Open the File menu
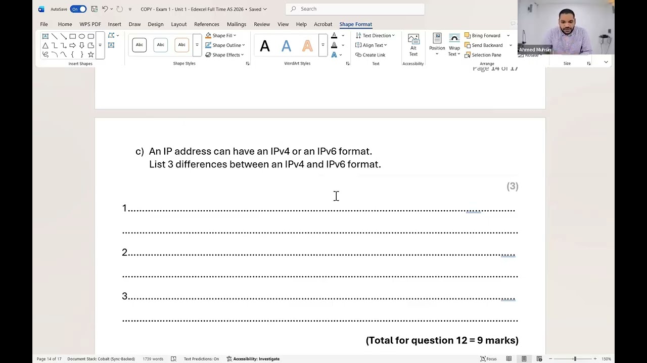This screenshot has height=363, width=647. pyautogui.click(x=44, y=24)
